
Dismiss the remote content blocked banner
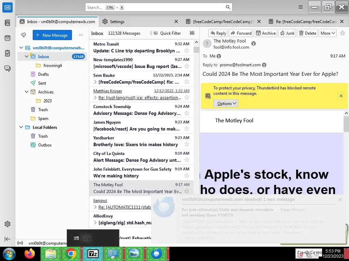(x=341, y=96)
